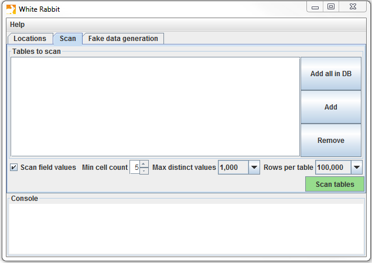The image size is (372, 263).
Task: Decrease Min cell count with down arrow
Action: pos(144,171)
